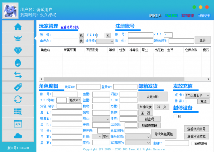Select the egg sidebar icon

[x=18, y=63]
